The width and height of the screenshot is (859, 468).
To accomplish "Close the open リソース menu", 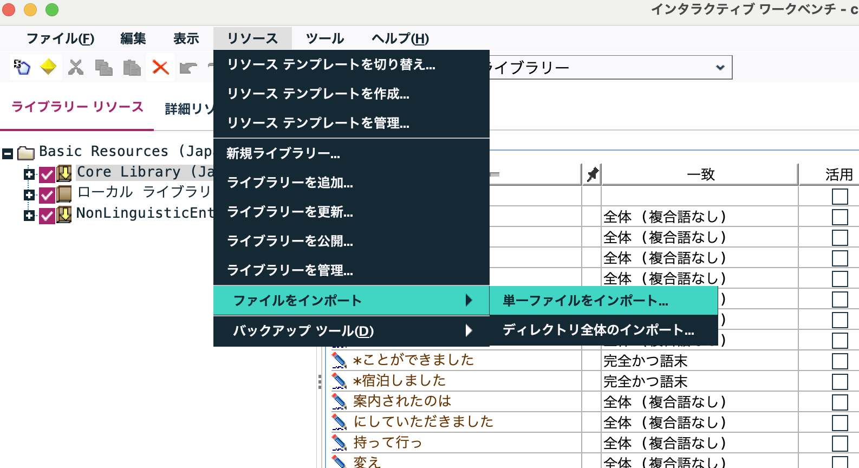I will (252, 38).
